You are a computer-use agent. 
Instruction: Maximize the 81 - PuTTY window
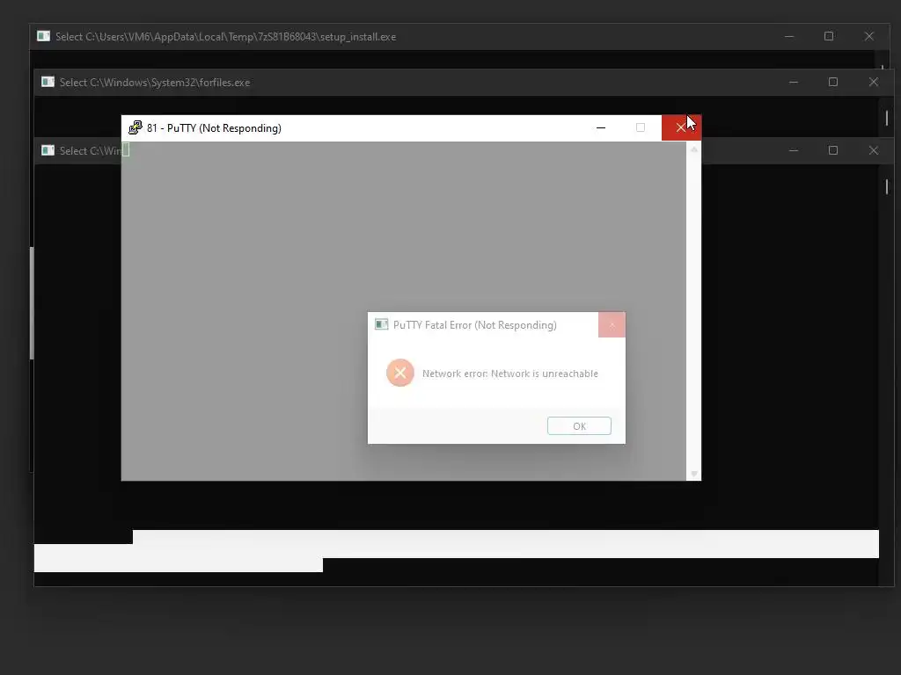click(641, 127)
